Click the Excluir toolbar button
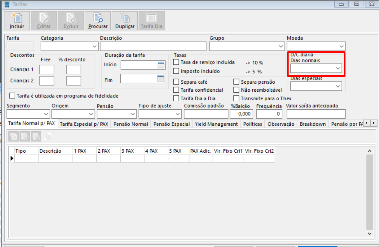379x247 pixels. coord(71,21)
